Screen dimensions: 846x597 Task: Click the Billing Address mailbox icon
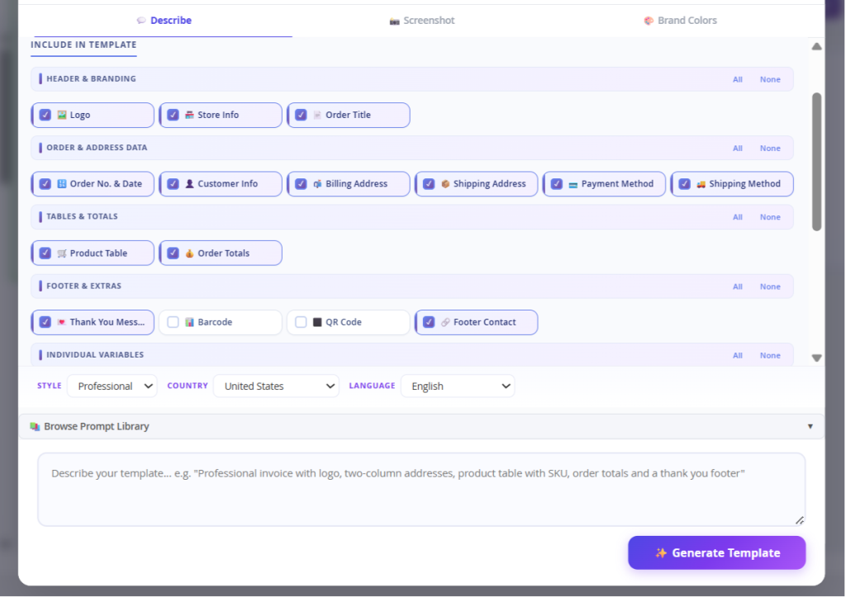click(317, 184)
